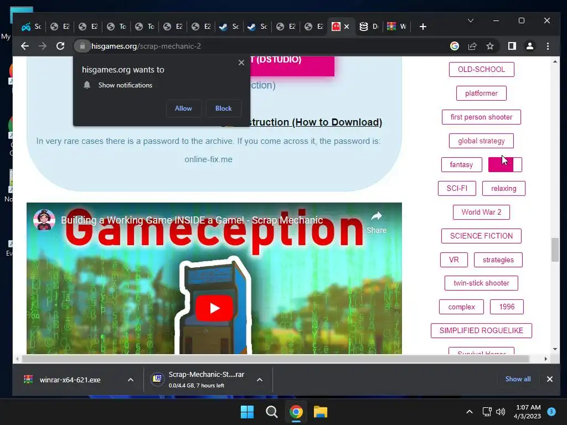Open the SCIENCE FICTION tag
The image size is (567, 425).
(x=481, y=236)
